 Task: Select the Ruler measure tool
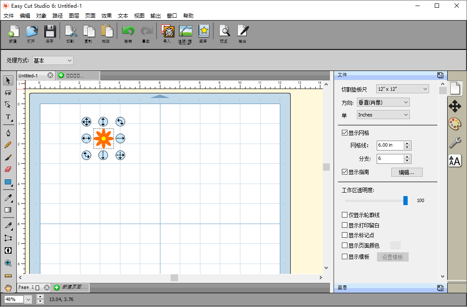[x=8, y=276]
